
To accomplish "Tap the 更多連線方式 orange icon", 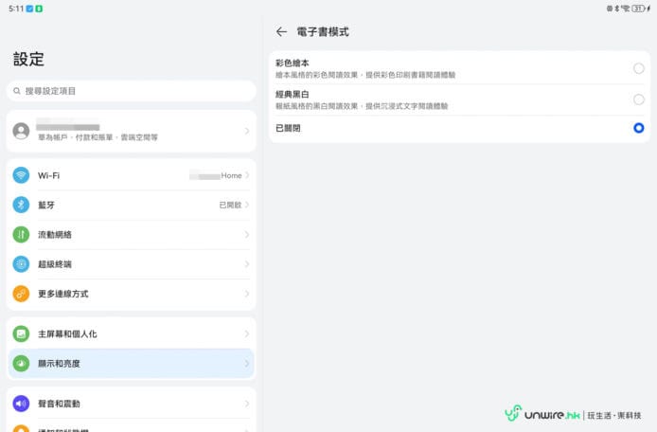I will click(x=21, y=294).
